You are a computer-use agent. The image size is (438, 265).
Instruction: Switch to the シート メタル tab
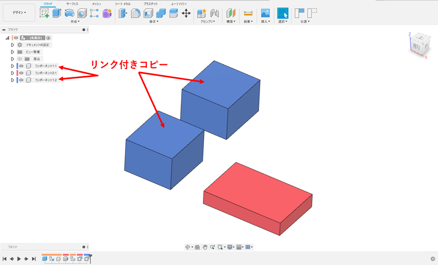(x=123, y=4)
